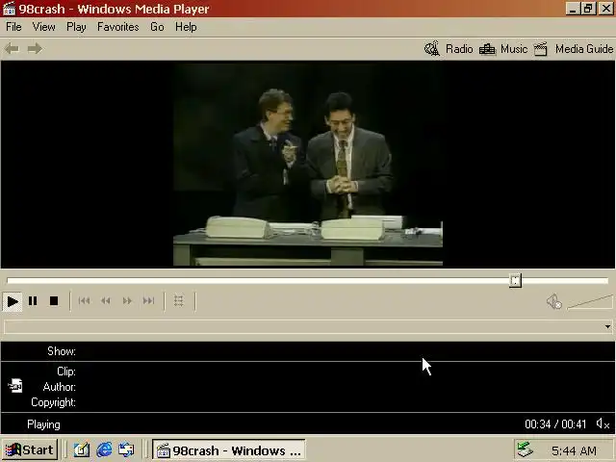Click the Clip: label
The image size is (616, 462).
click(x=66, y=372)
